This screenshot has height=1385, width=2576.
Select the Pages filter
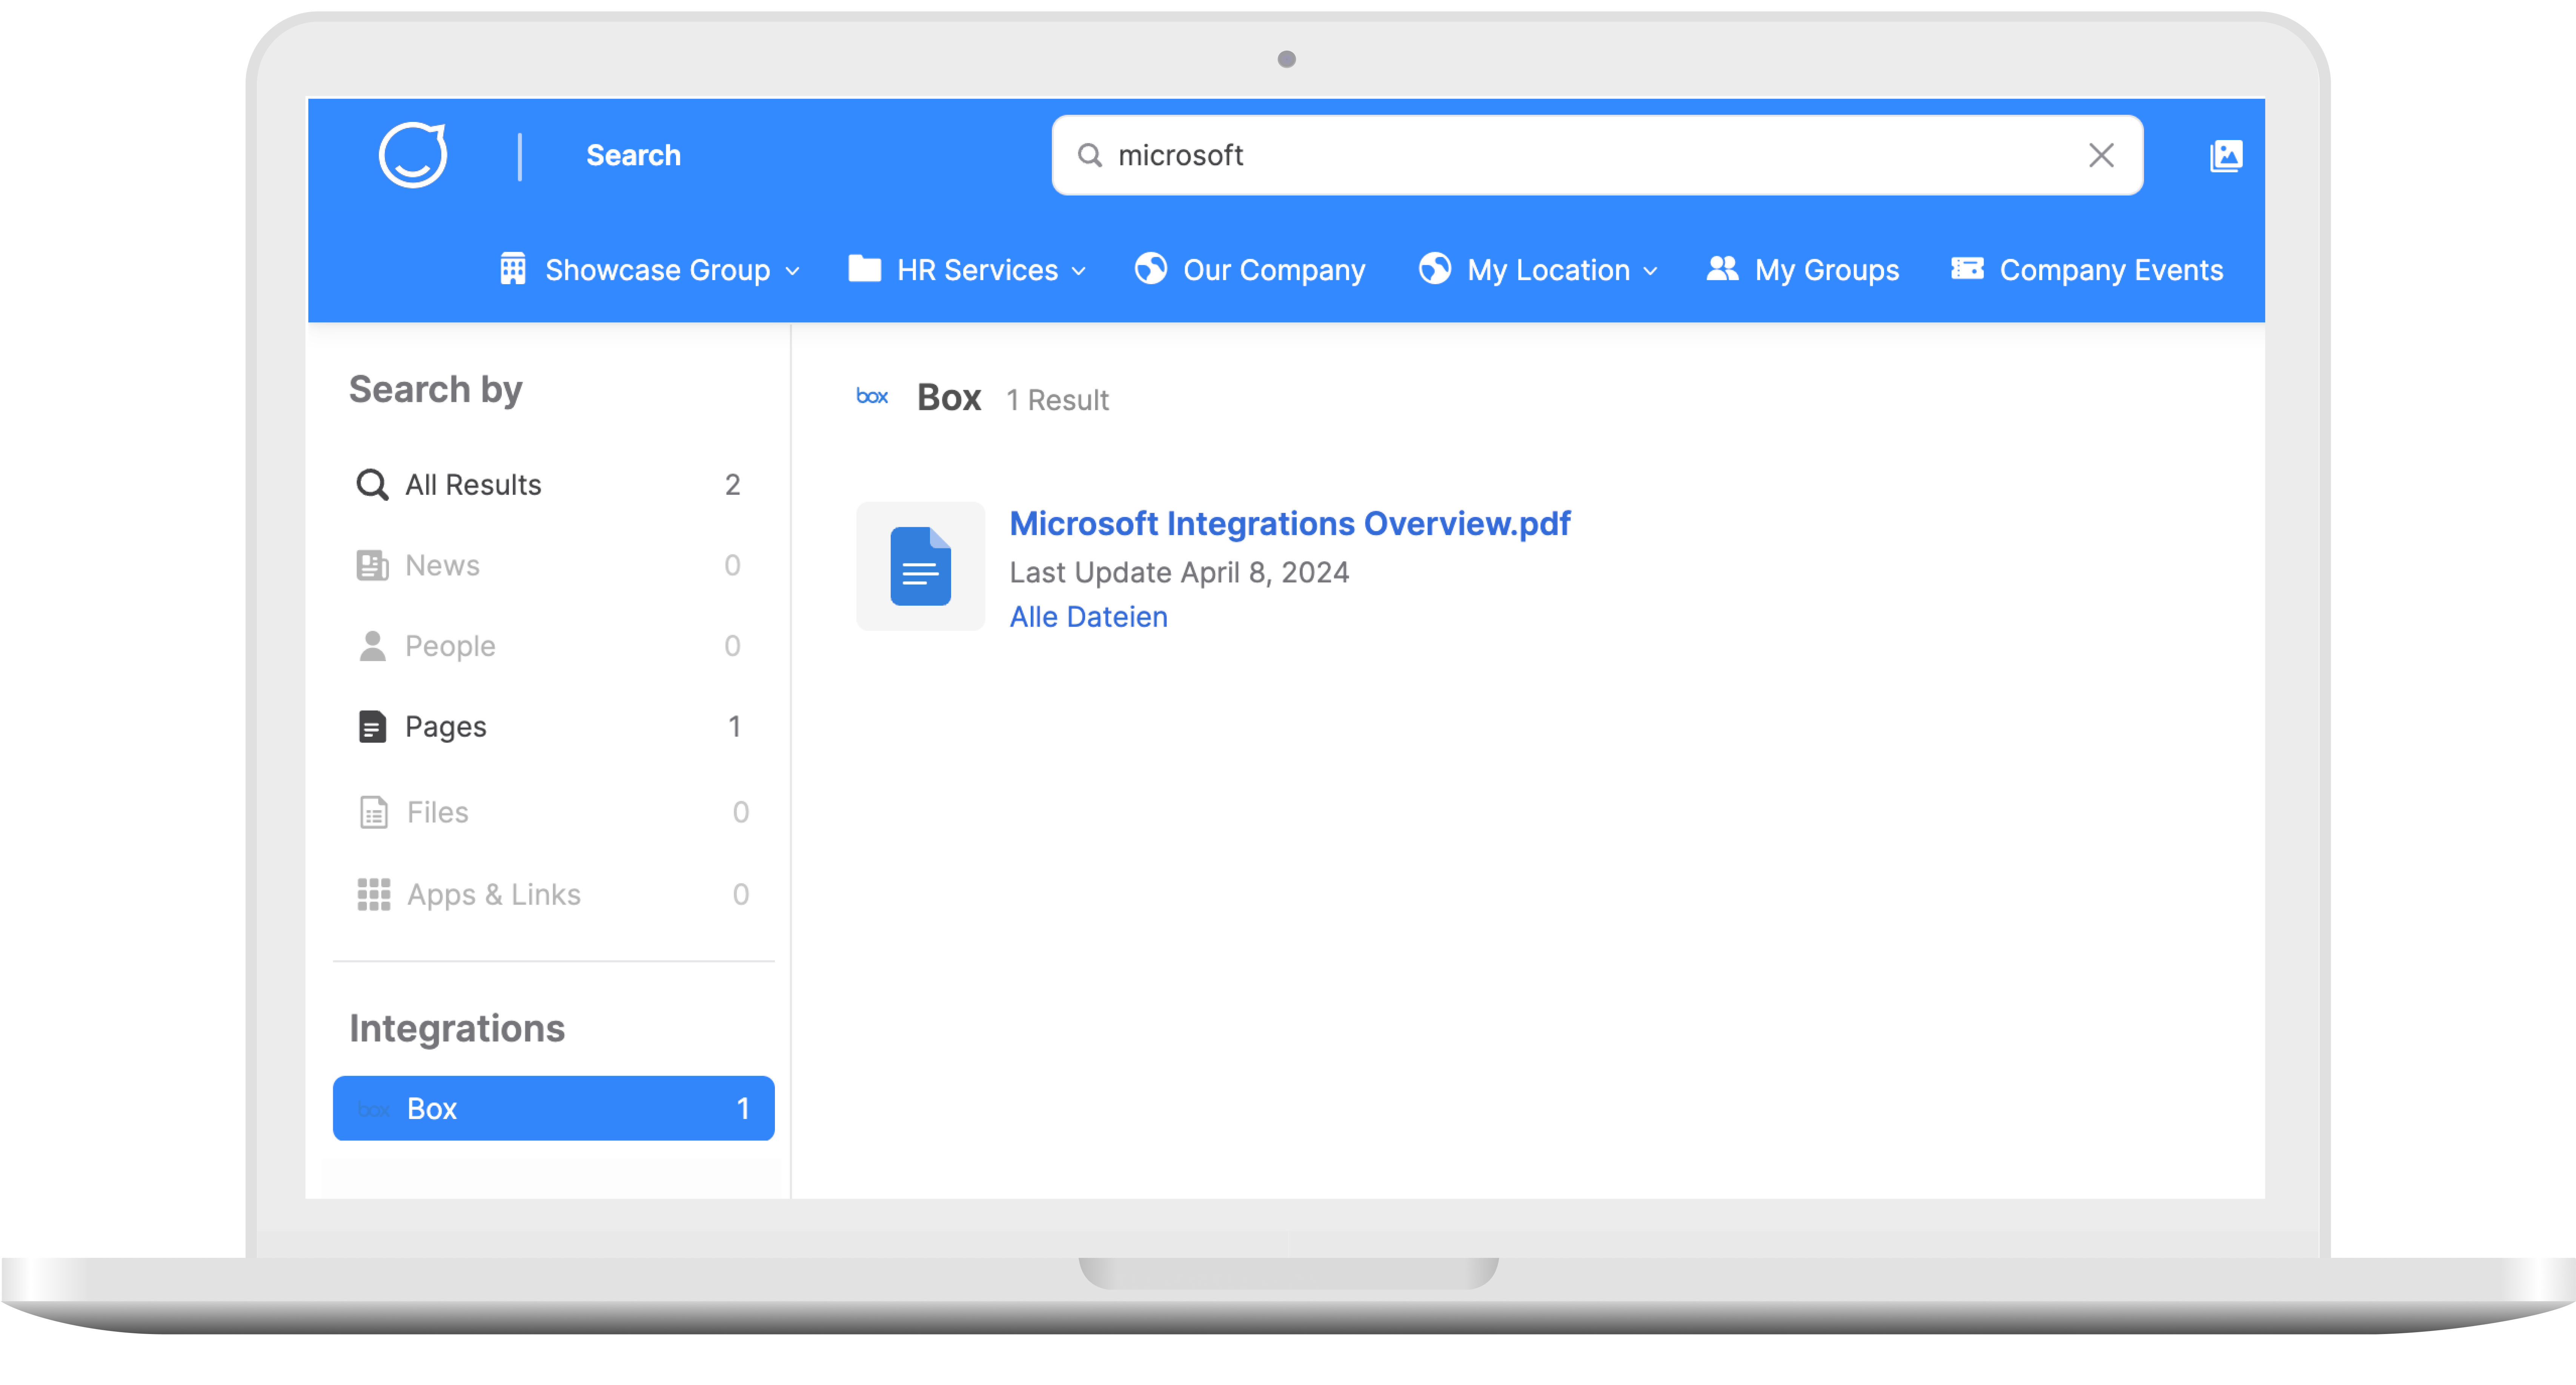(553, 727)
